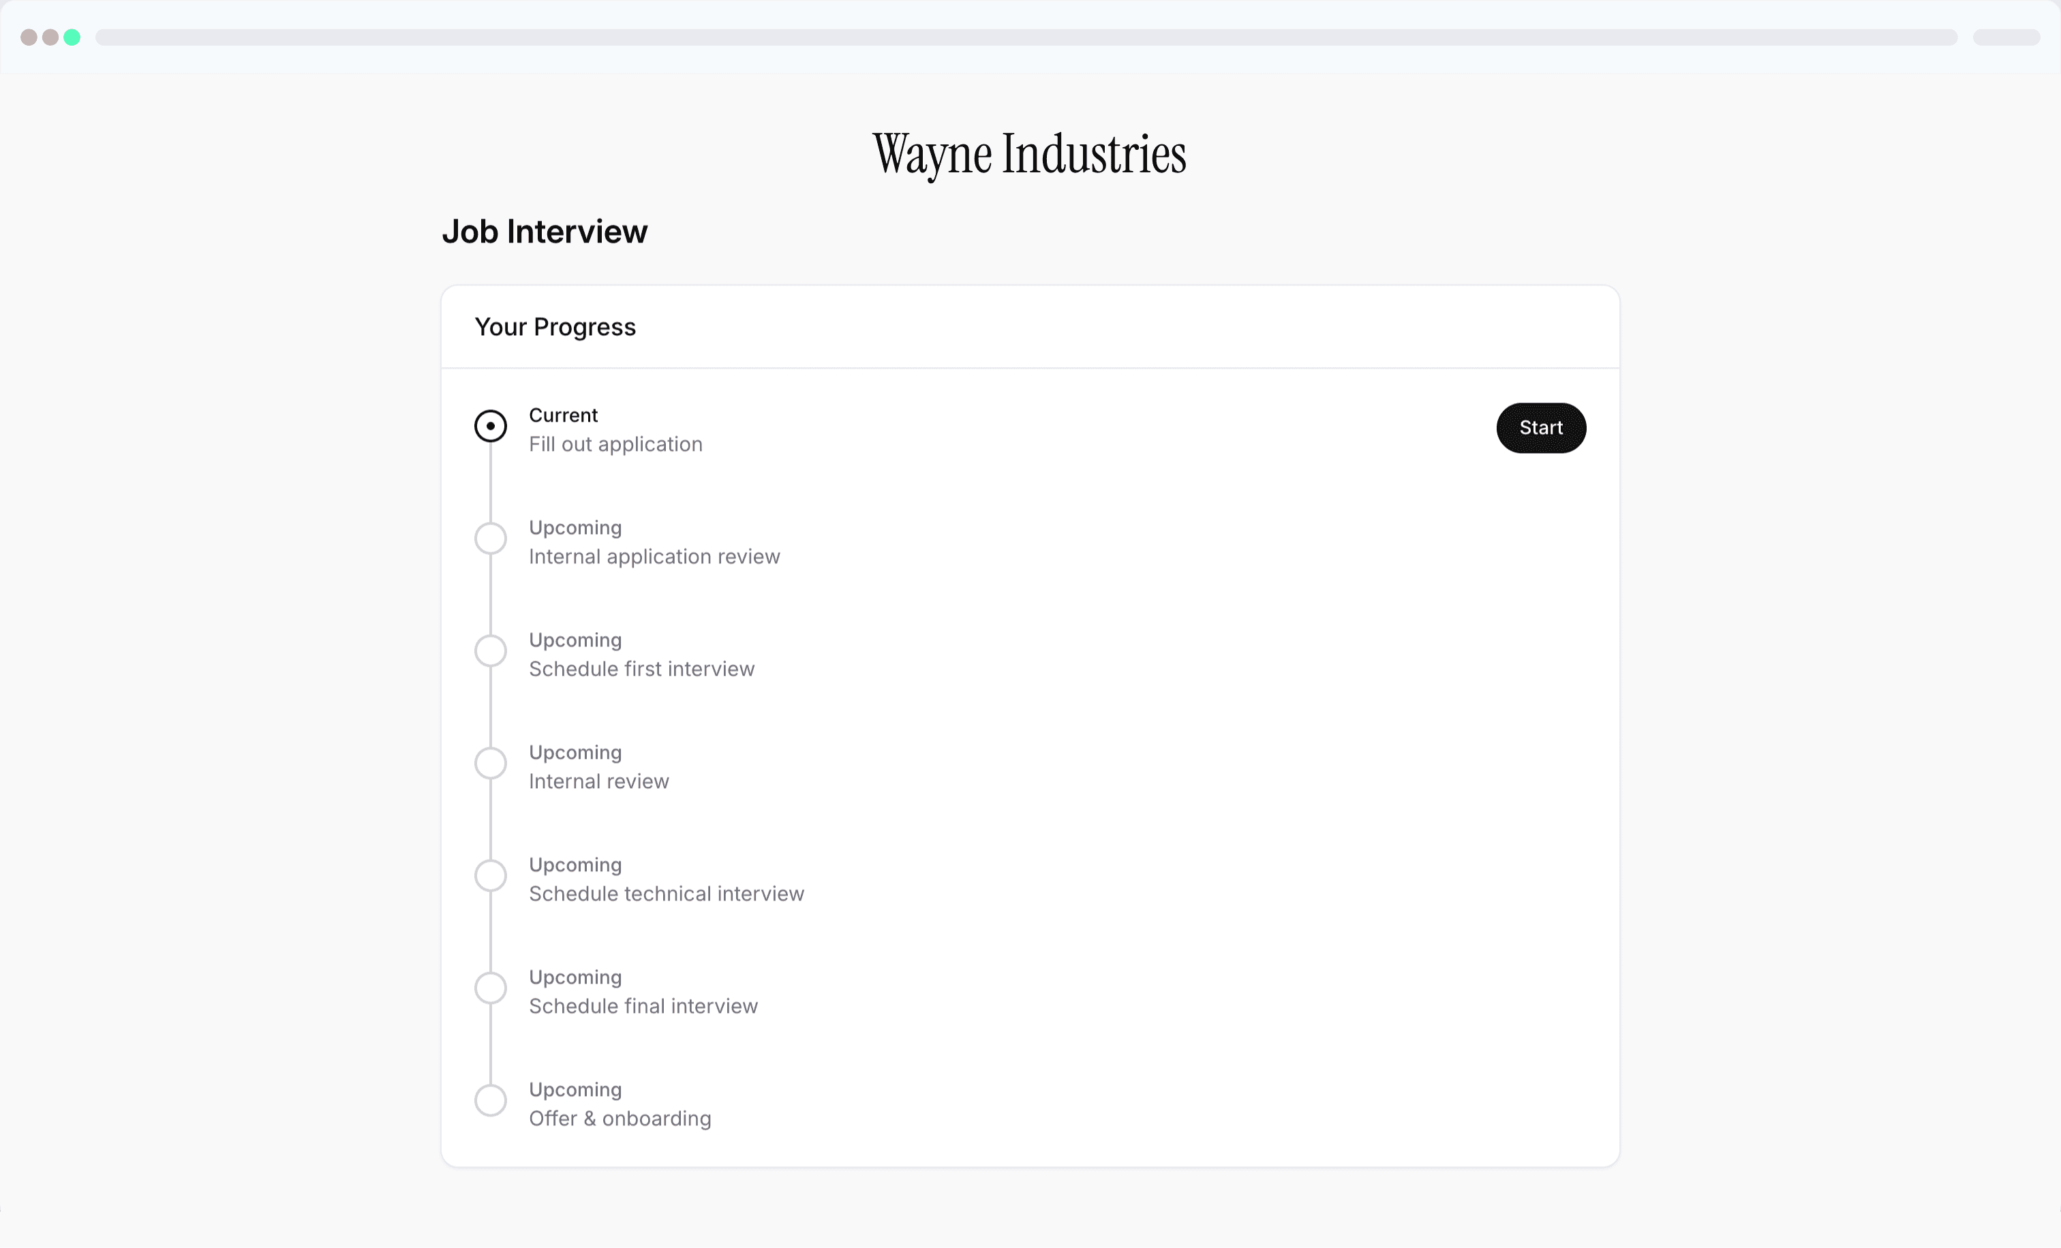2061x1248 pixels.
Task: Select the Internal review step circle
Action: tap(490, 762)
